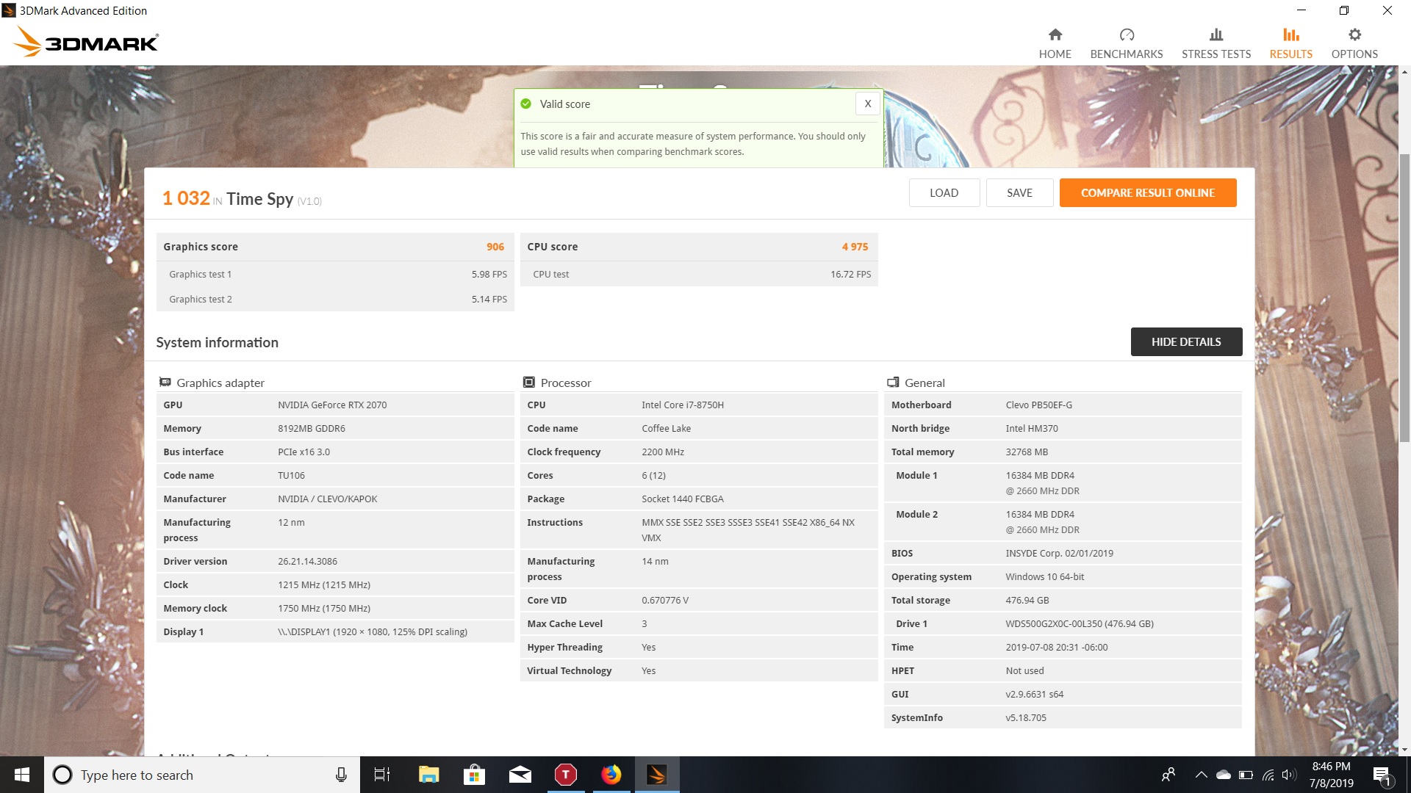
Task: Open the Home tab
Action: (x=1055, y=43)
